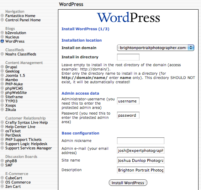Choose Drupal under Content Management

point(11,67)
